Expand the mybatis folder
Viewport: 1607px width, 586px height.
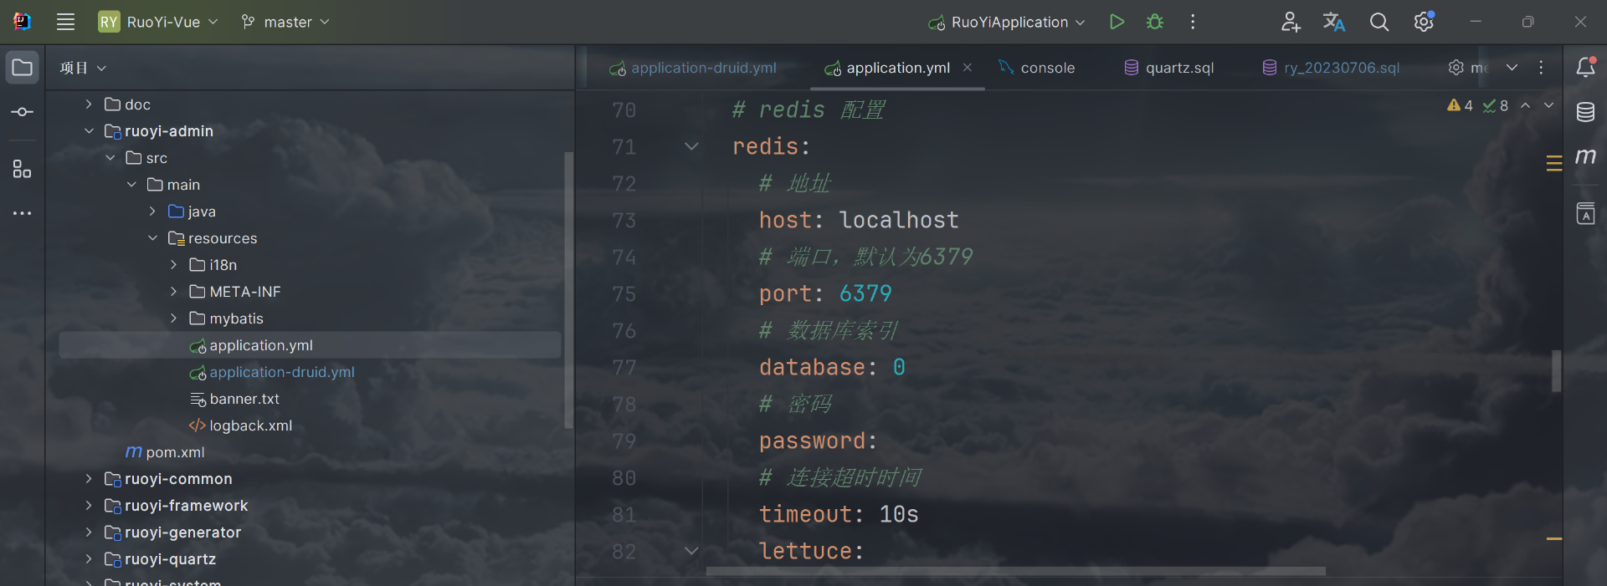173,318
